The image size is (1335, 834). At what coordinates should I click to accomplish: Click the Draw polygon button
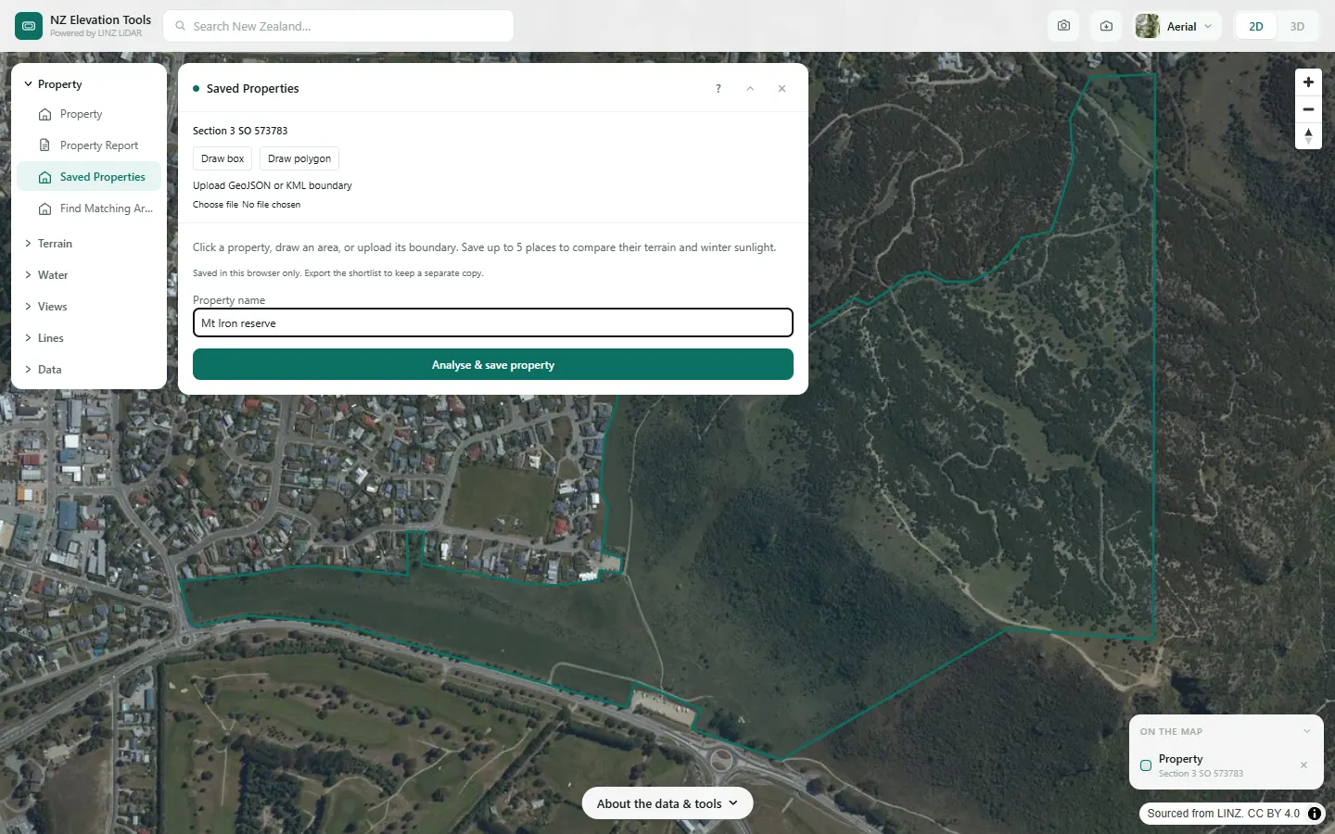[x=299, y=158]
